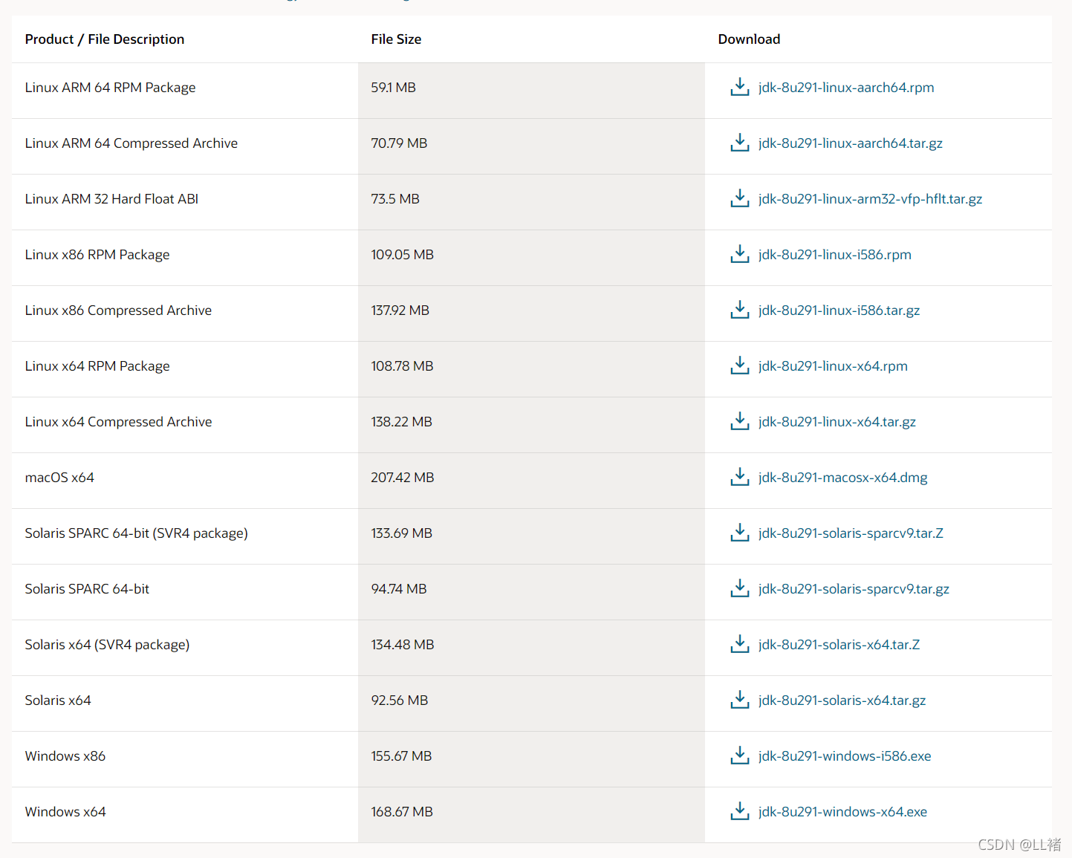Download jdk-8u291-linux-aarch64.tar.gz via its link
Viewport: 1072px width, 858px height.
coord(851,143)
